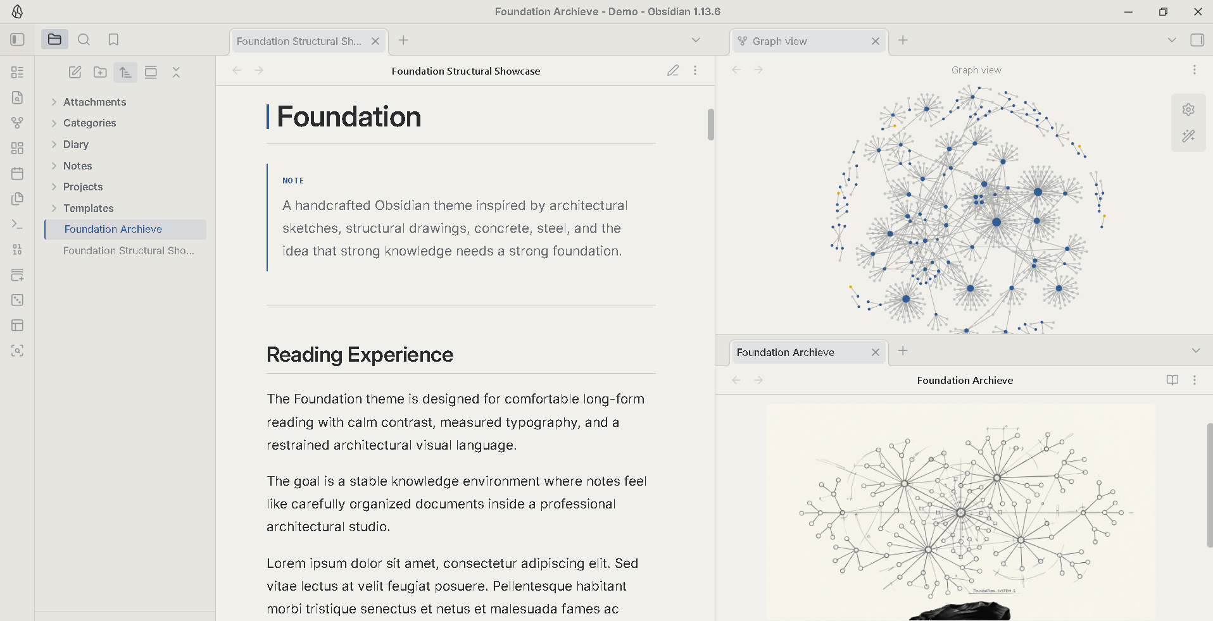Click the stacked cards plus ribbon icon

click(x=18, y=274)
